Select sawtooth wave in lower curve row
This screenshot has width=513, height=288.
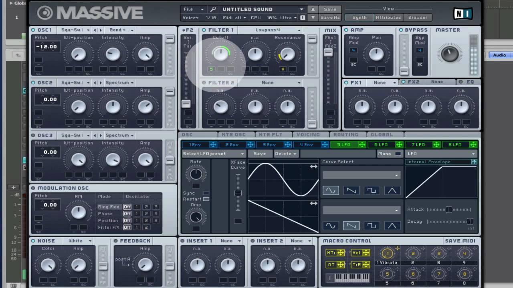351,226
